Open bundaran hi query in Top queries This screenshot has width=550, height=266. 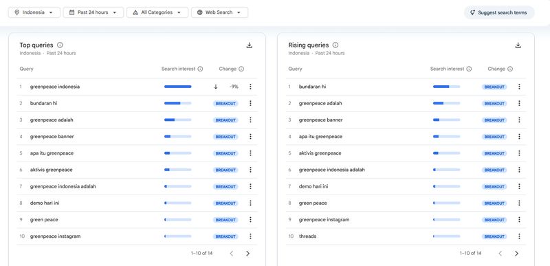pyautogui.click(x=43, y=103)
